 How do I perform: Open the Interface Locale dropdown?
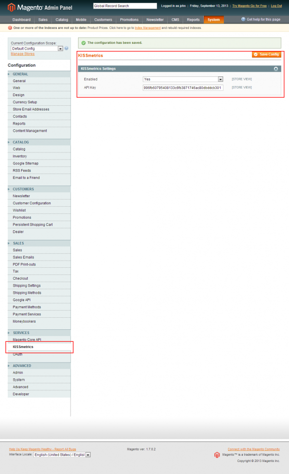62,455
